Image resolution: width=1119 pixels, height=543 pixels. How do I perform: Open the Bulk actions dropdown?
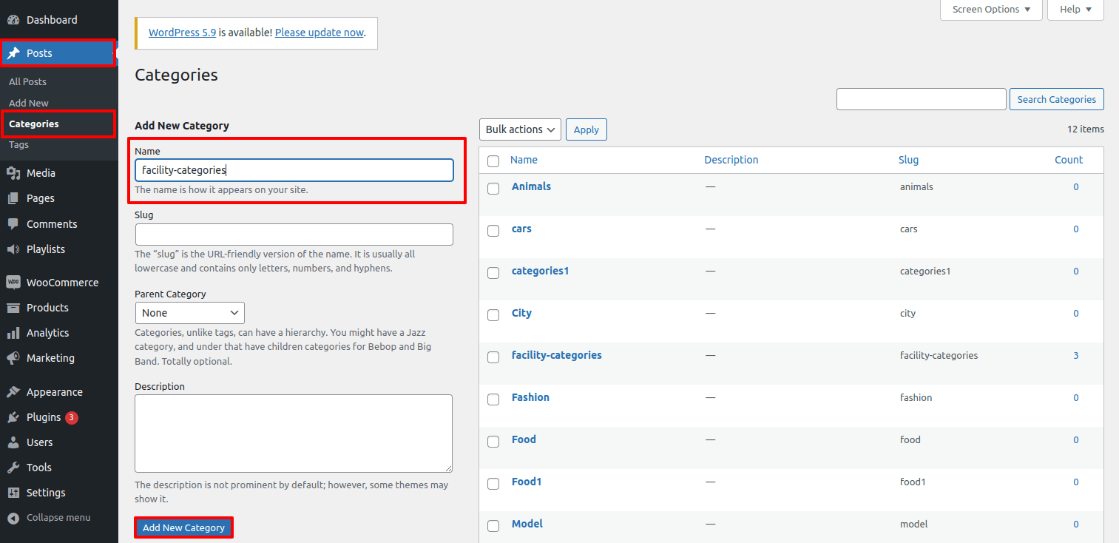coord(520,129)
